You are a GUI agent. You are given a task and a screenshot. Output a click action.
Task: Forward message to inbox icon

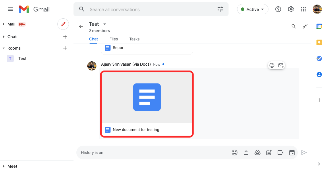coord(281,65)
